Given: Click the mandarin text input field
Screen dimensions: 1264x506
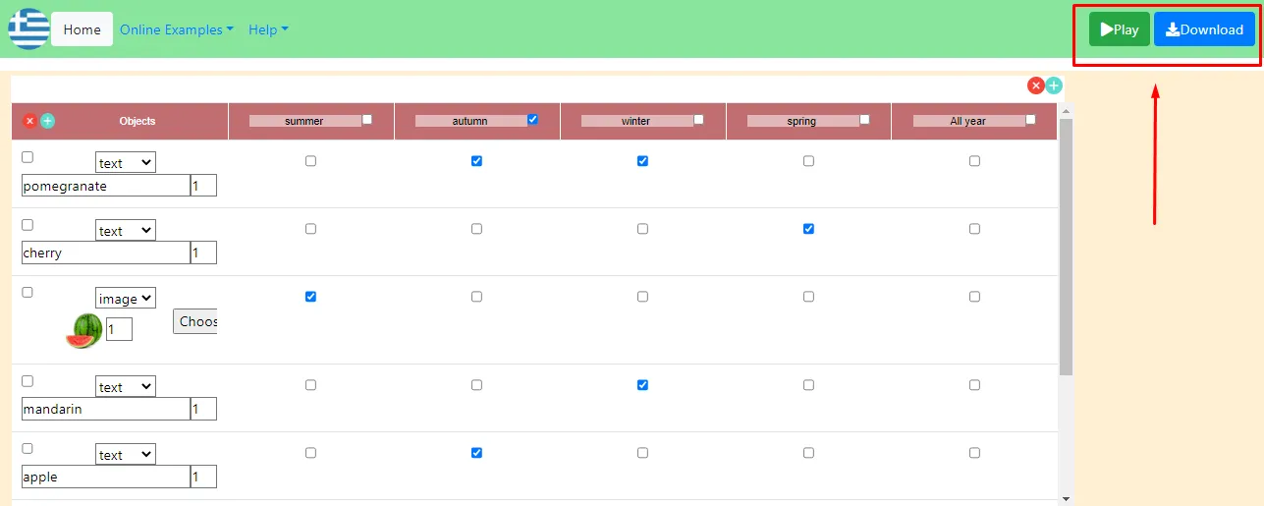Looking at the screenshot, I should pos(105,409).
